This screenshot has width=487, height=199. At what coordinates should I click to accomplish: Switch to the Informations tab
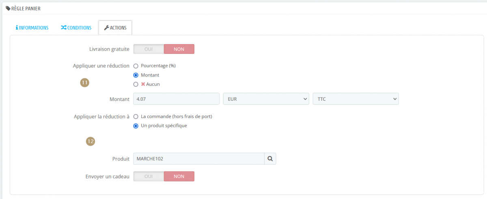pos(32,28)
